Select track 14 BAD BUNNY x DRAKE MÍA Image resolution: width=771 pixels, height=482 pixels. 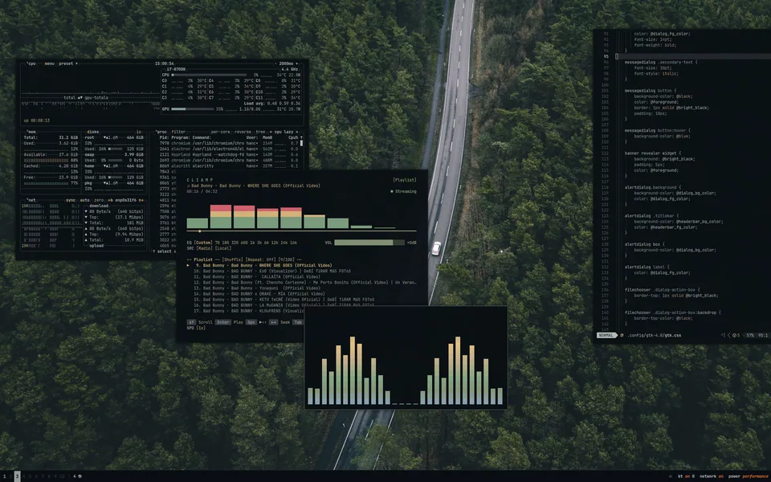(259, 294)
